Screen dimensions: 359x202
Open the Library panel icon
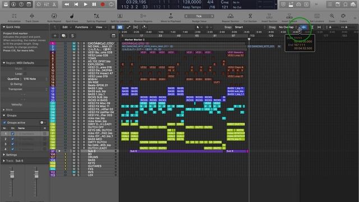pyautogui.click(x=6, y=4)
